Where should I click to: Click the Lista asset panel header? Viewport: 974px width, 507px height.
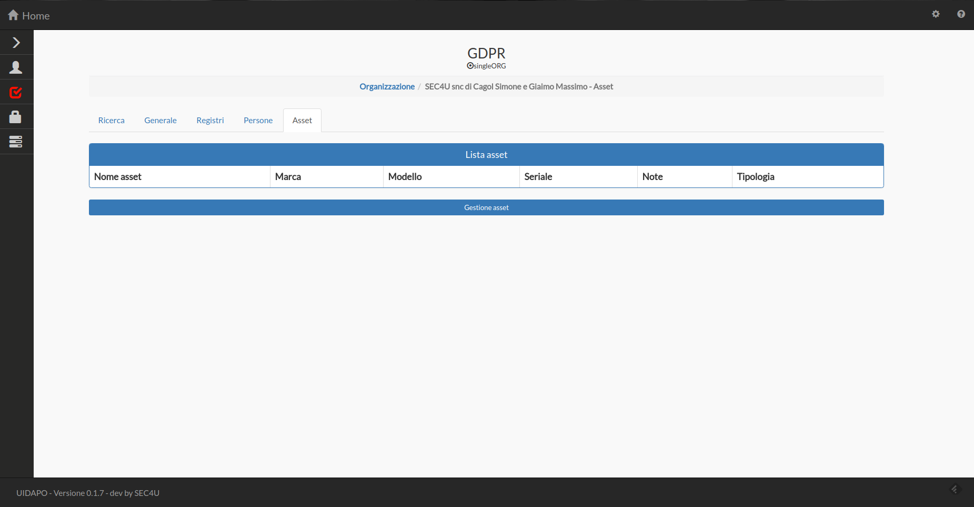point(486,155)
